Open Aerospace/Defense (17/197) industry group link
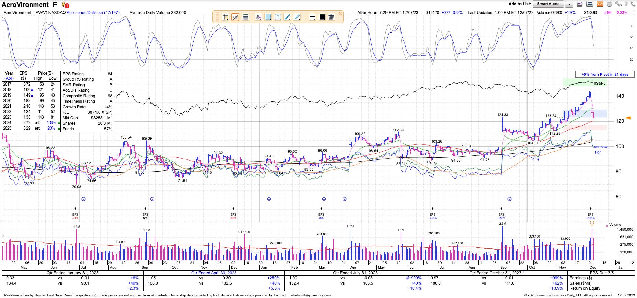637x298 pixels. coord(93,13)
